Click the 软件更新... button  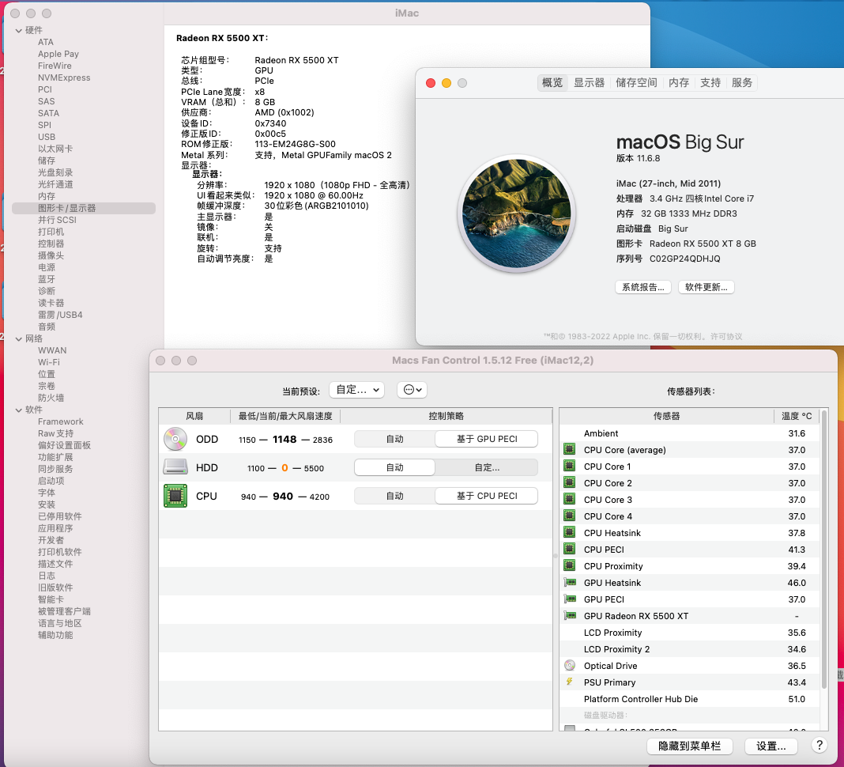(x=706, y=287)
